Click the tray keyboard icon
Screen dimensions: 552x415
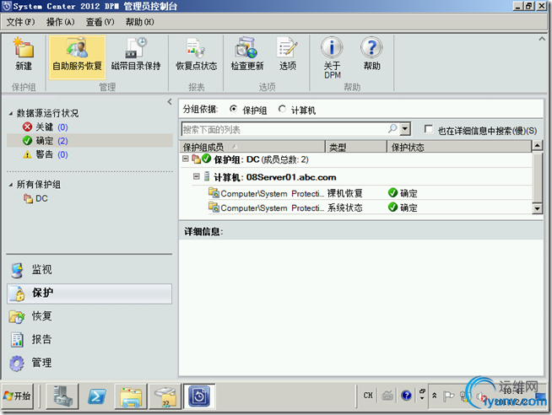[387, 396]
